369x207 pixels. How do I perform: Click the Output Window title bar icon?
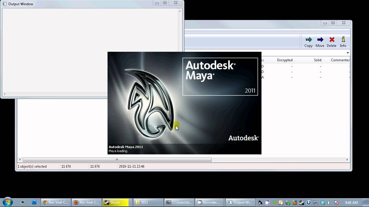[4, 4]
